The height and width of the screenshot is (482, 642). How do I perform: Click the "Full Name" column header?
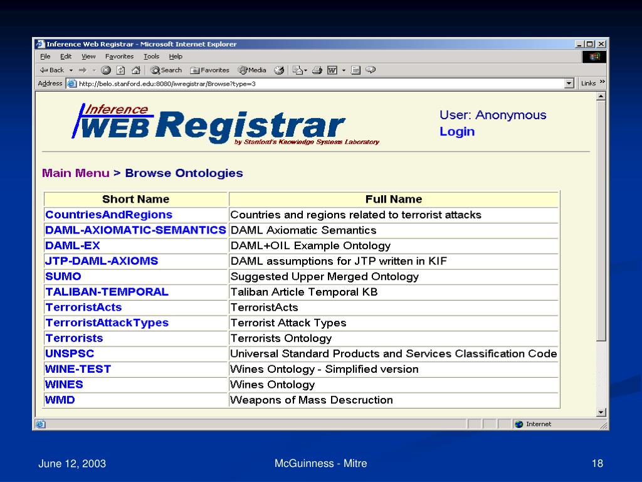pos(394,199)
